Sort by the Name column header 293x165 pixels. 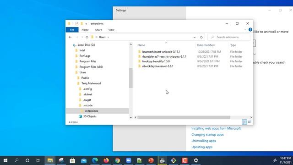[x=141, y=45]
